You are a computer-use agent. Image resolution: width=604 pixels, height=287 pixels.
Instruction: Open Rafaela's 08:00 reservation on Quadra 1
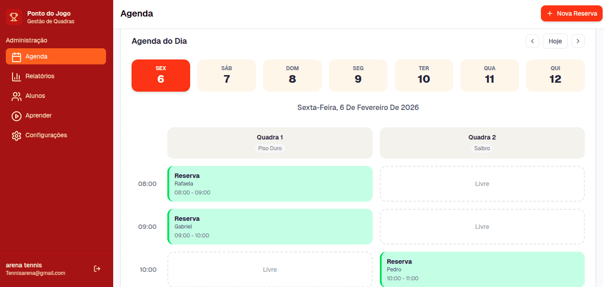click(x=270, y=183)
